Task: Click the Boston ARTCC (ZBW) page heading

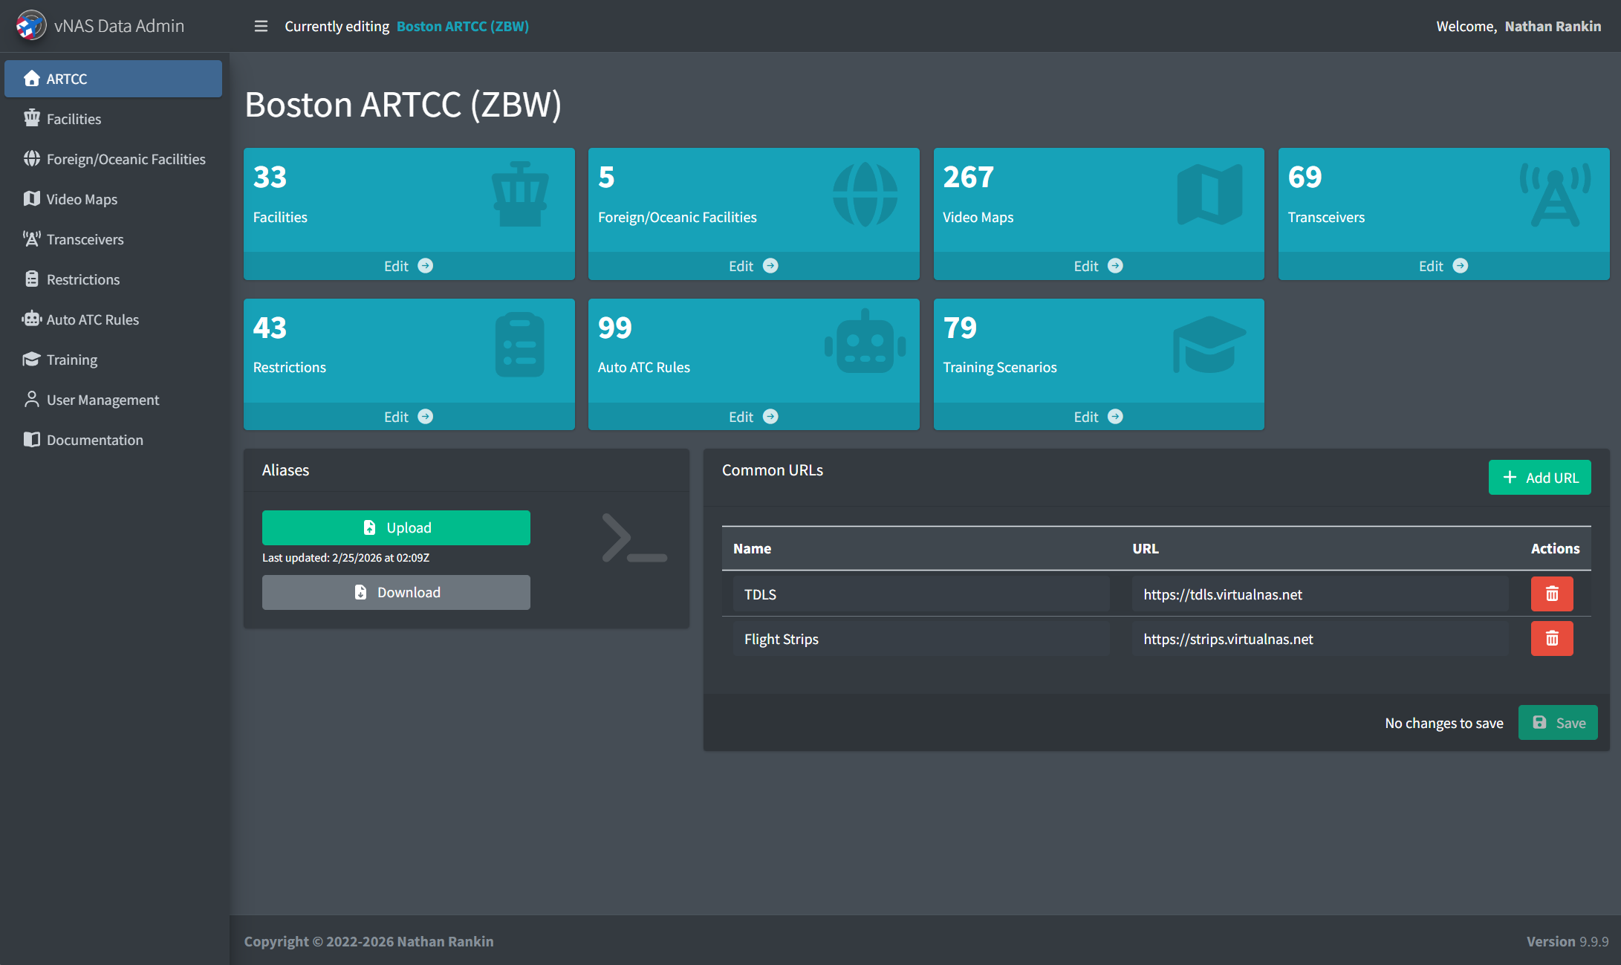Action: click(403, 104)
